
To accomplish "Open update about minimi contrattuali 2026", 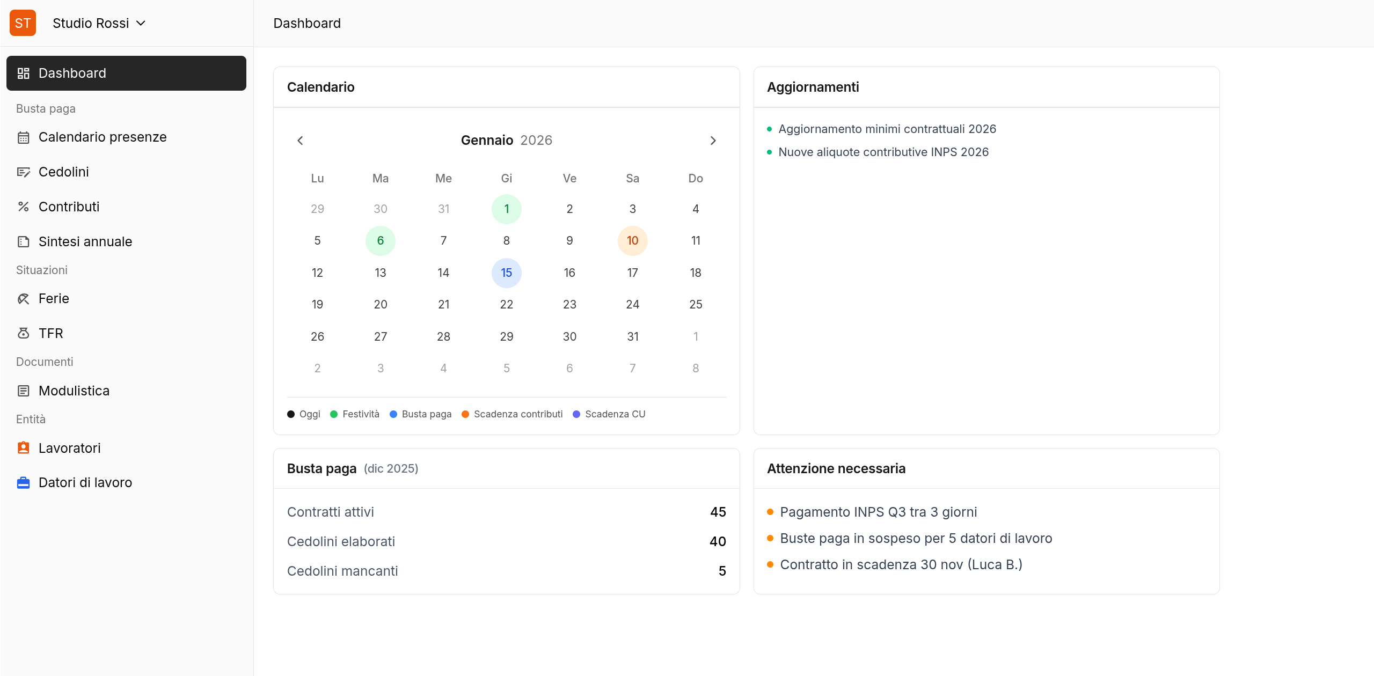I will point(887,129).
